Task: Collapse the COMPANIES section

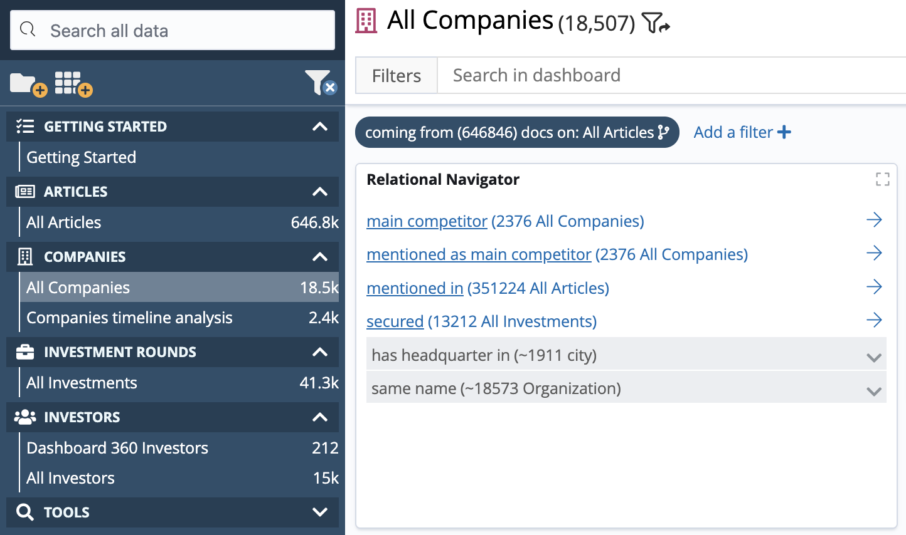Action: (320, 257)
